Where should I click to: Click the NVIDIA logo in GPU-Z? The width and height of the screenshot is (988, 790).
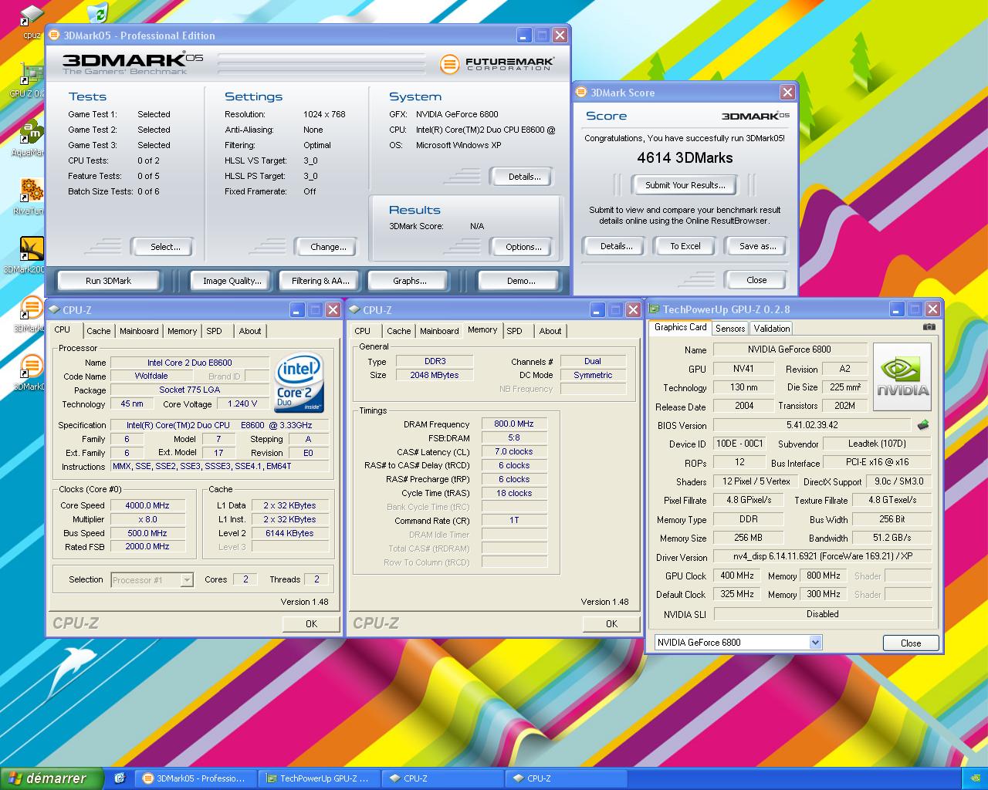pyautogui.click(x=902, y=376)
